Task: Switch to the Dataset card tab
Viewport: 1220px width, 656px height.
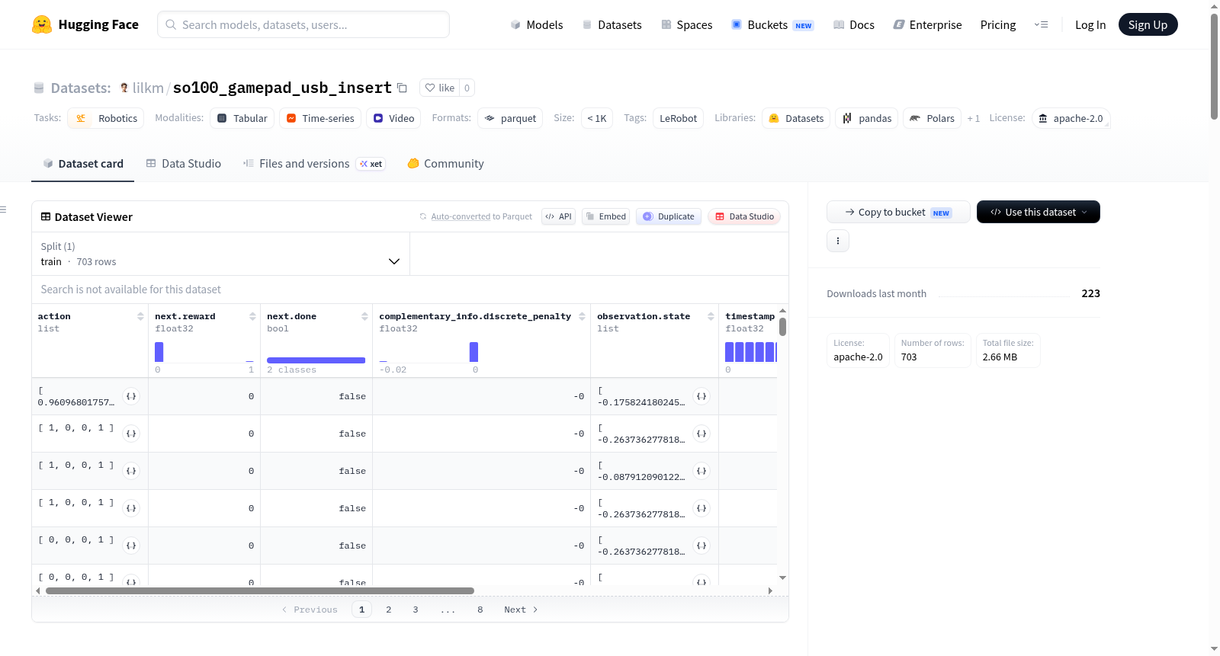Action: pos(83,164)
